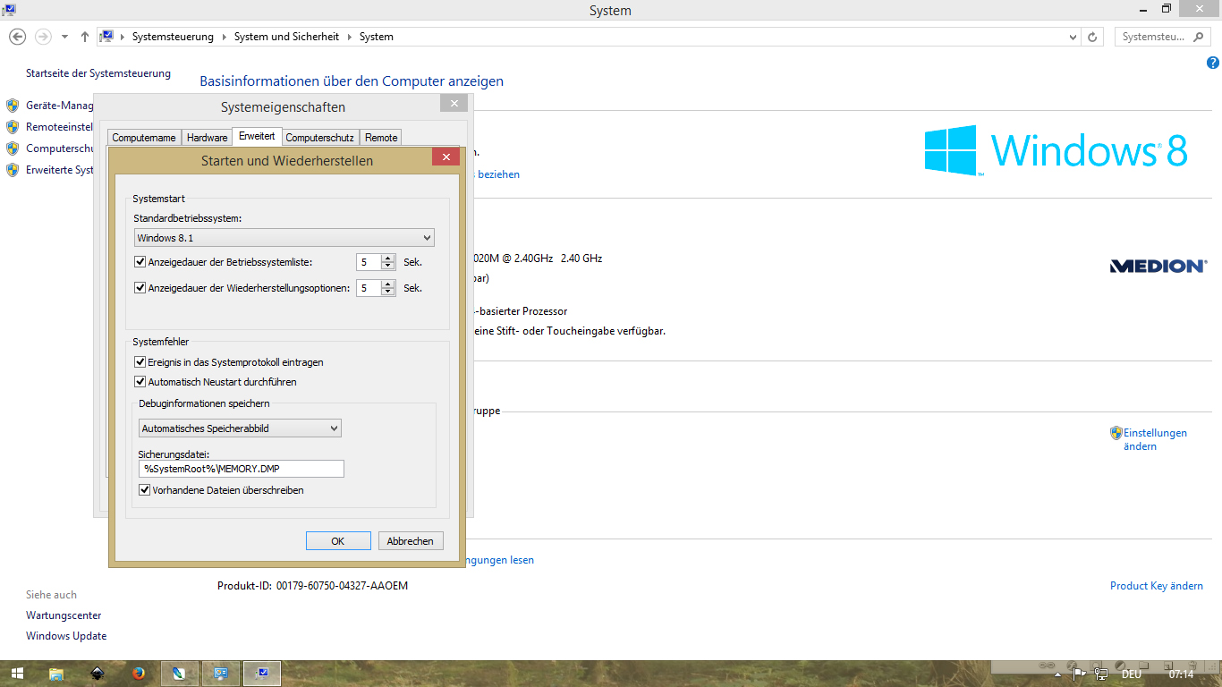Click the magnifier in the search box
This screenshot has height=687, width=1222.
click(x=1201, y=37)
